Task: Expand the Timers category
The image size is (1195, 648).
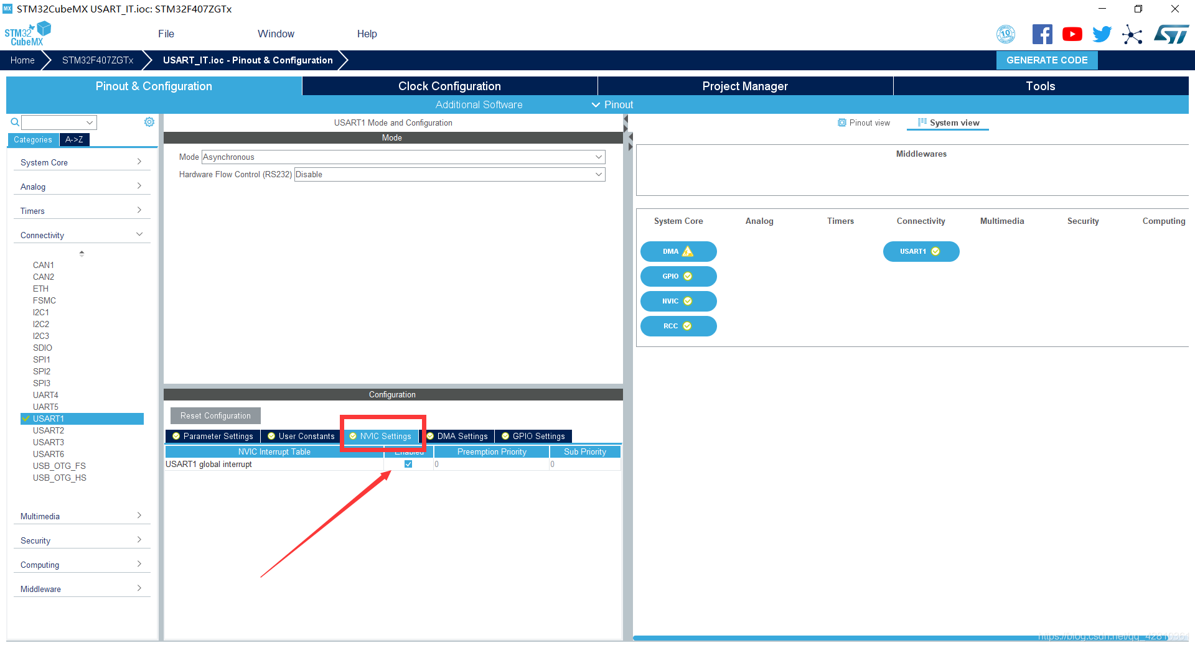Action: click(x=82, y=211)
